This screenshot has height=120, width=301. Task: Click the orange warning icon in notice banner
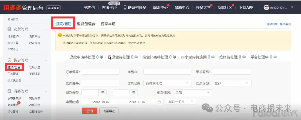pos(60,35)
